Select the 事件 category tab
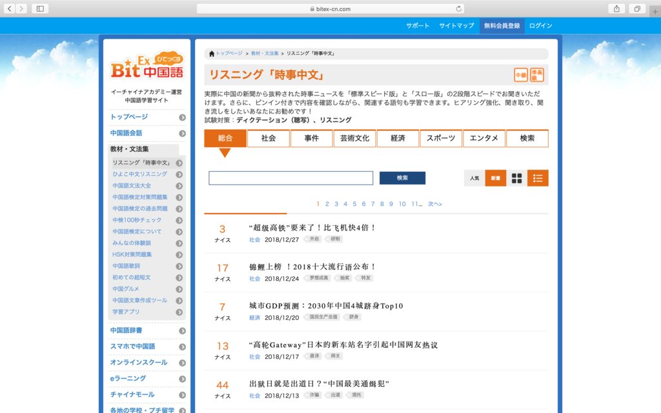 click(312, 138)
